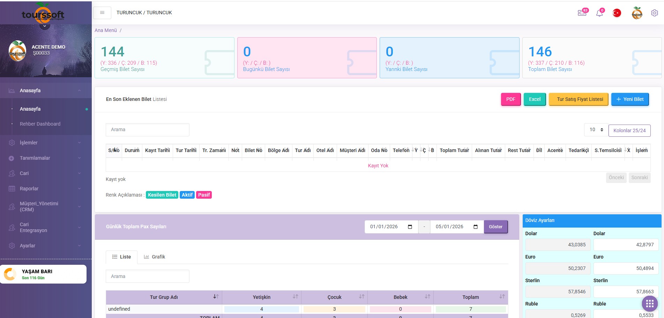Click the hamburger menu toggle button
This screenshot has height=318, width=664.
point(102,13)
